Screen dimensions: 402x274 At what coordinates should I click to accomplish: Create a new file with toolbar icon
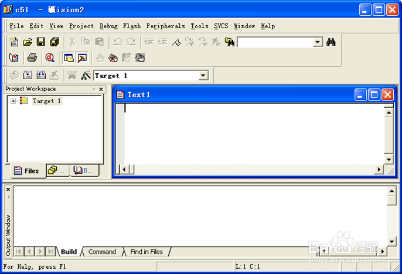click(x=14, y=42)
